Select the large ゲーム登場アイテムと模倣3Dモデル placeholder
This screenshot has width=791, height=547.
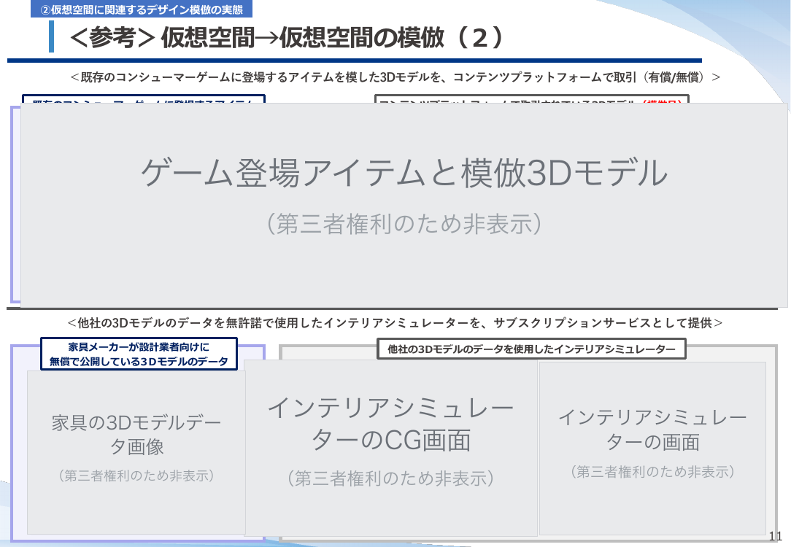point(404,205)
